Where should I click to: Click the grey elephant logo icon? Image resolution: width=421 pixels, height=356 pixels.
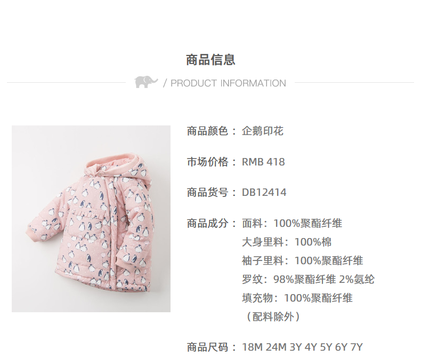(x=146, y=82)
